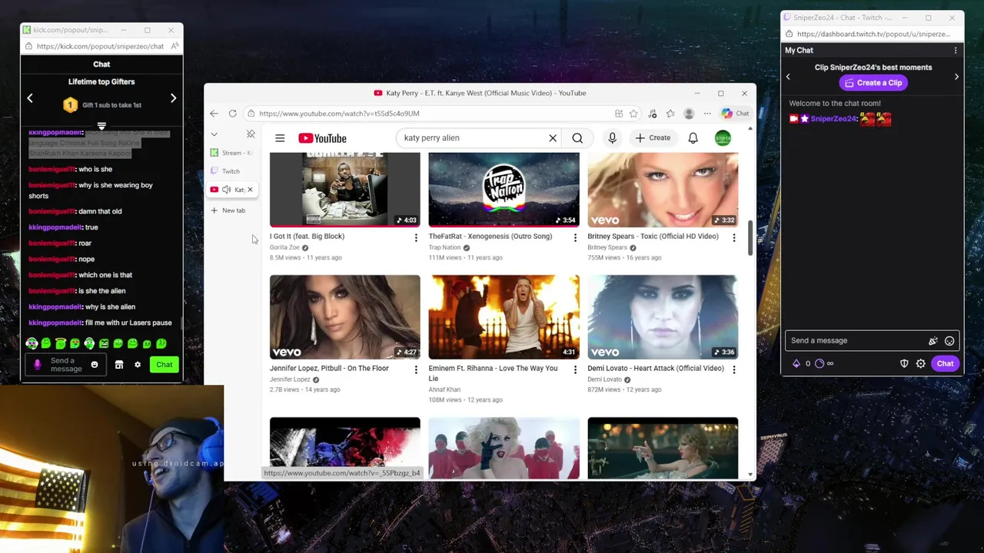The height and width of the screenshot is (553, 984).
Task: Open the Kick emoji picker smiley
Action: [x=95, y=365]
